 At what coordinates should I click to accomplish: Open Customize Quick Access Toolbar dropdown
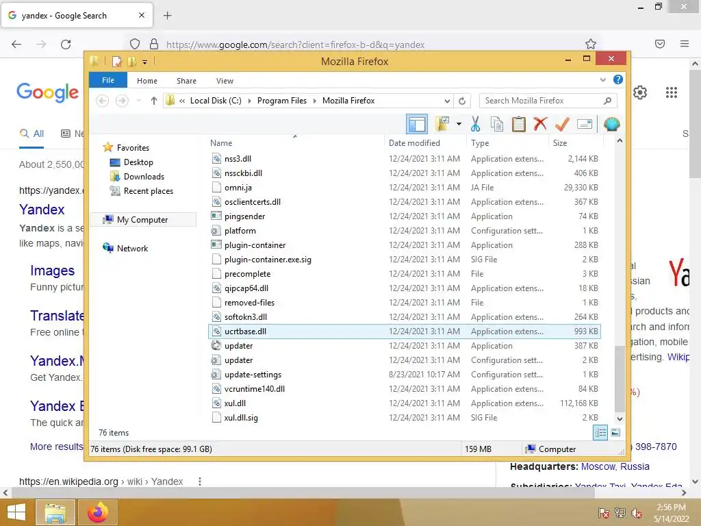point(145,62)
